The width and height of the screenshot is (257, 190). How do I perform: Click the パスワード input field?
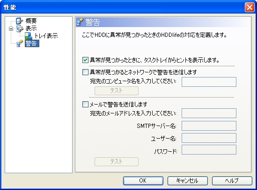pos(209,149)
